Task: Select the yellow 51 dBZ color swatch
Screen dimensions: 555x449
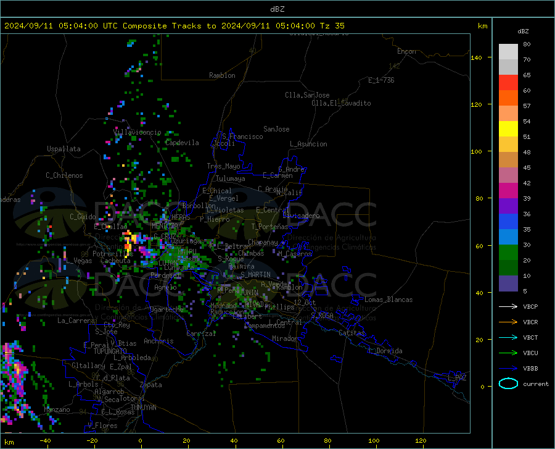Action: (508, 129)
